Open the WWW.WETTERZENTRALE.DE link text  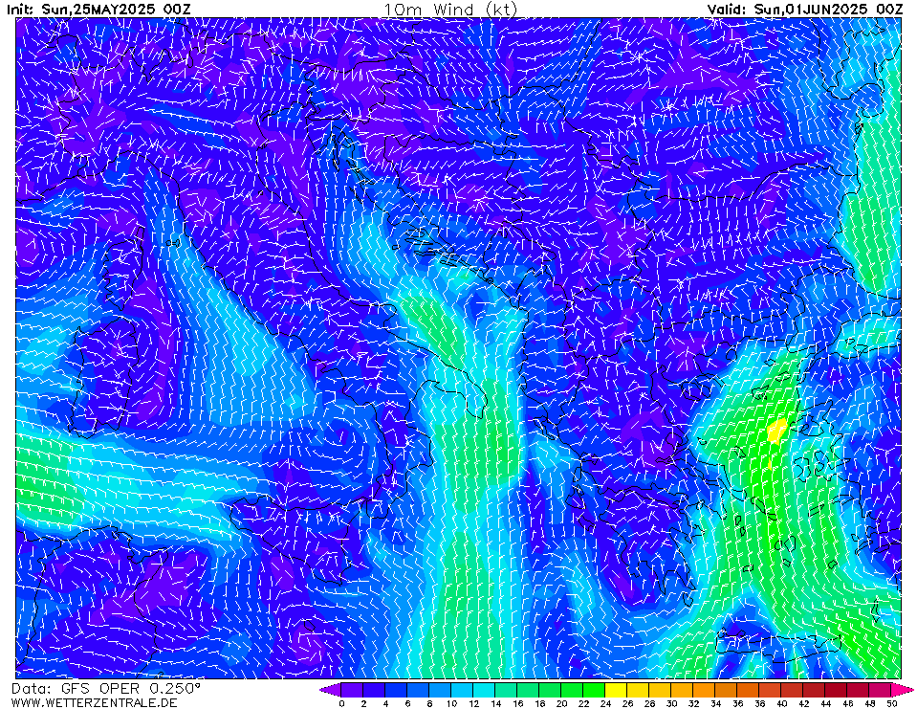94,702
